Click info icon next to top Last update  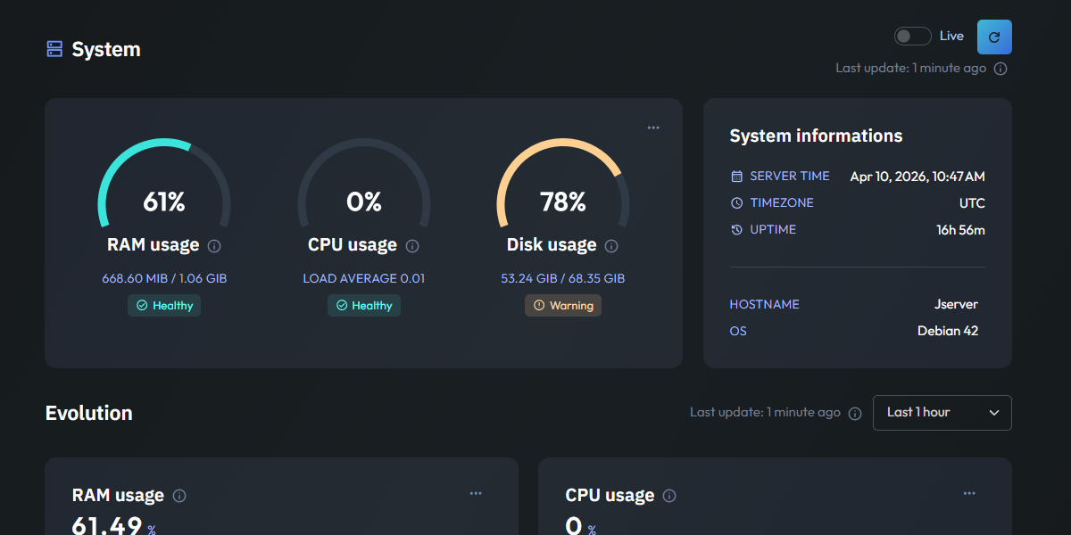click(x=1000, y=69)
